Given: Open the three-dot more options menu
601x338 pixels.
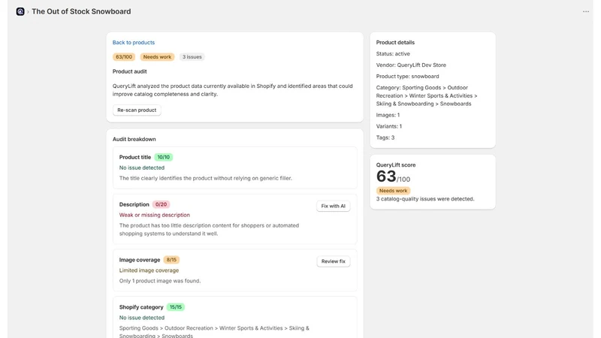Looking at the screenshot, I should tap(586, 11).
